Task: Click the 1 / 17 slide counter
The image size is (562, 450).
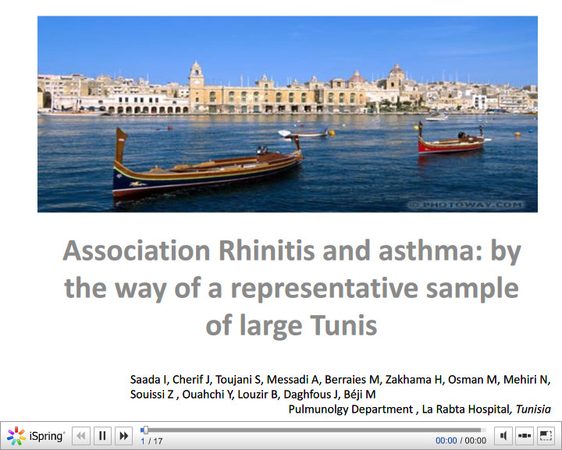Action: coord(151,441)
